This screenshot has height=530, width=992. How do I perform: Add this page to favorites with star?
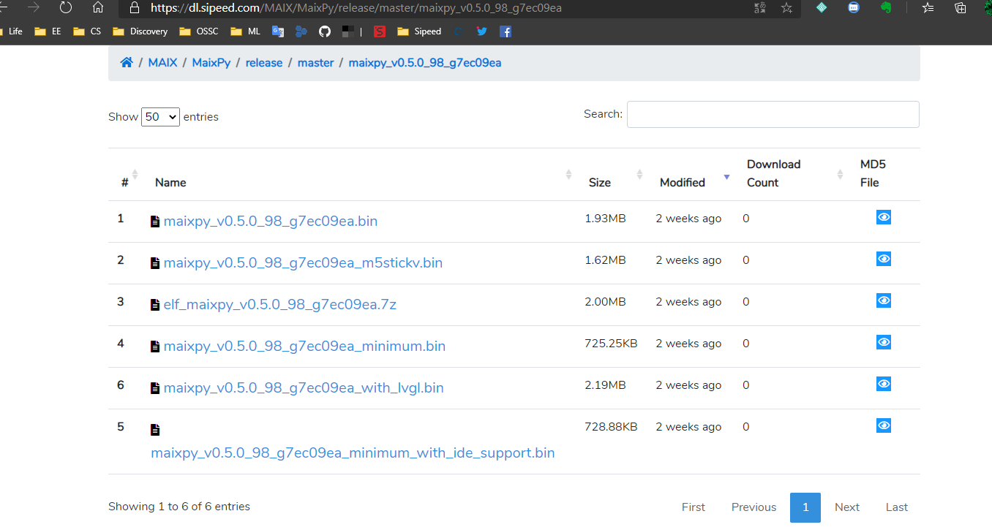click(786, 8)
